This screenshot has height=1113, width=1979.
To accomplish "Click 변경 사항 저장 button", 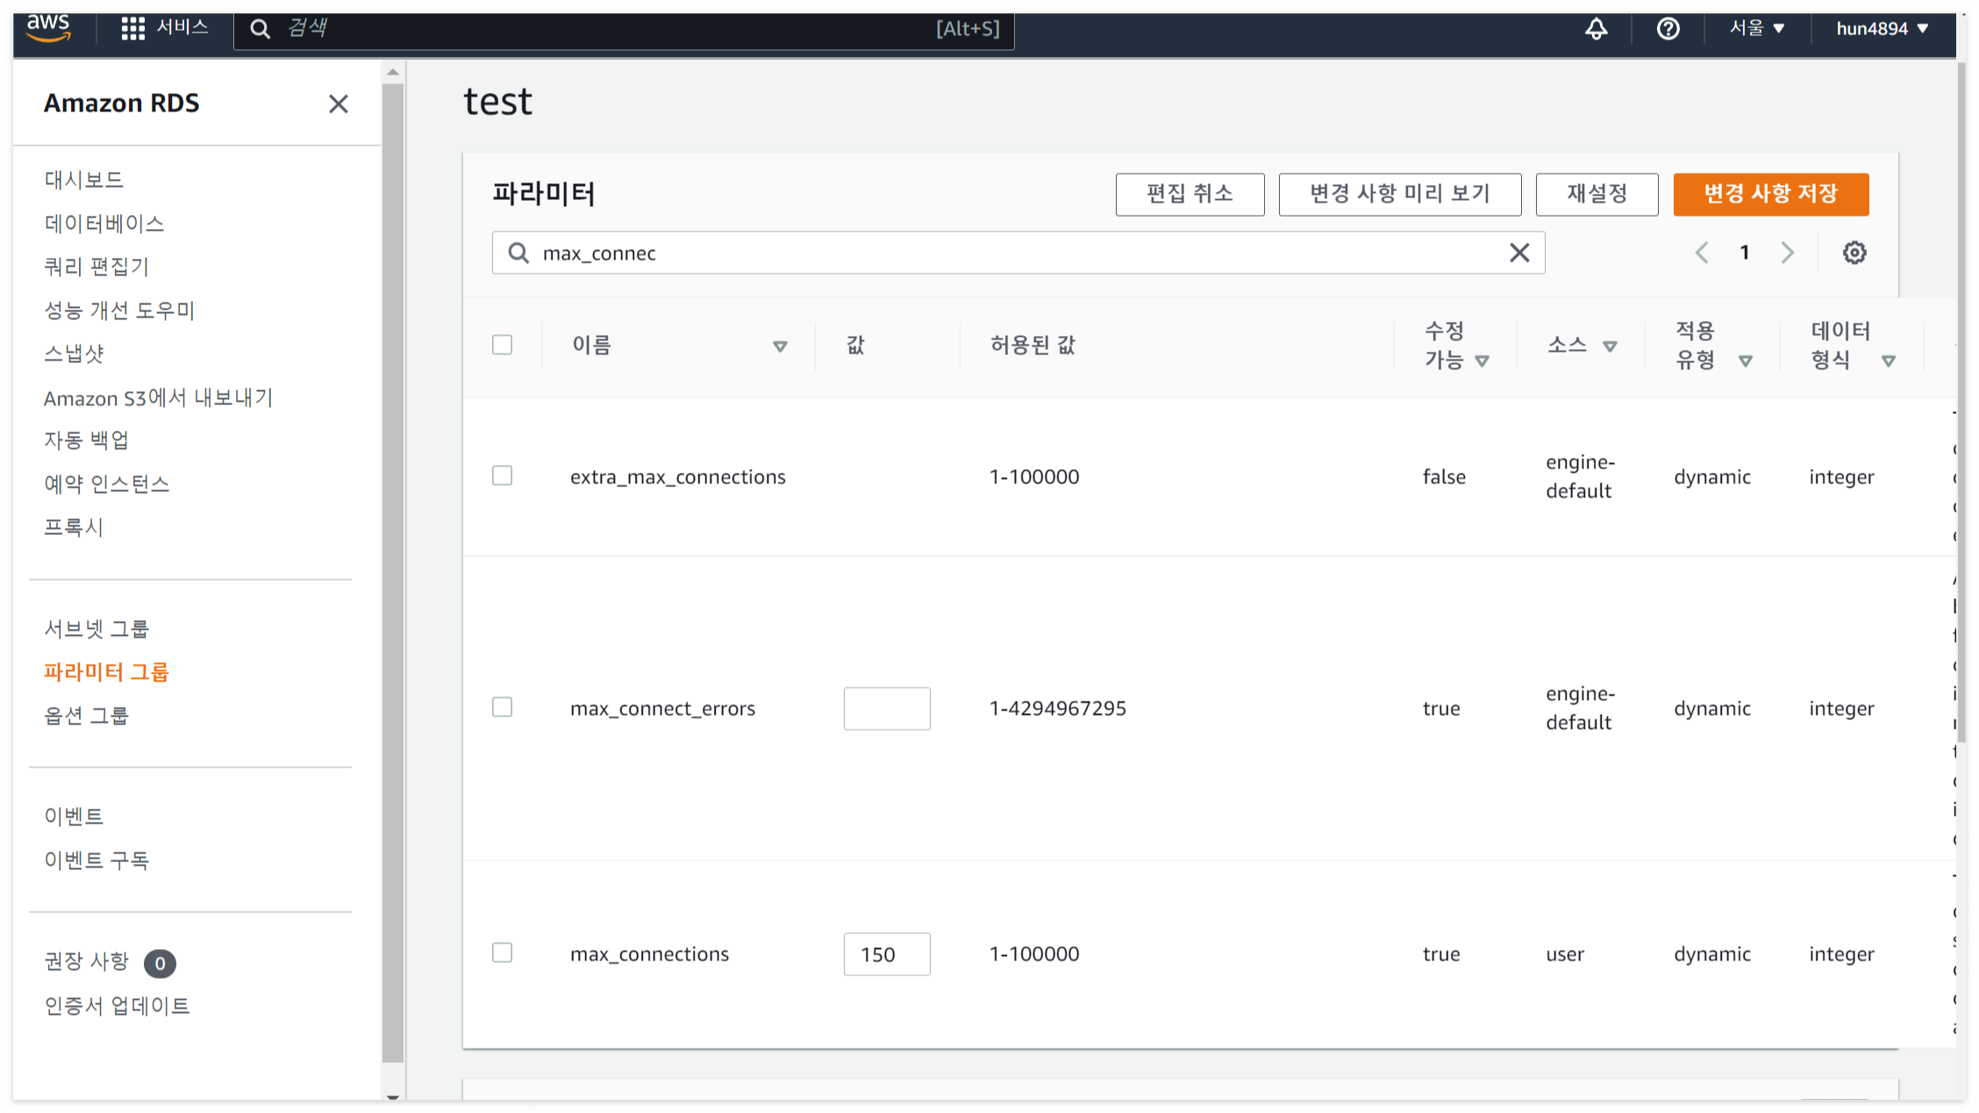I will tap(1770, 194).
